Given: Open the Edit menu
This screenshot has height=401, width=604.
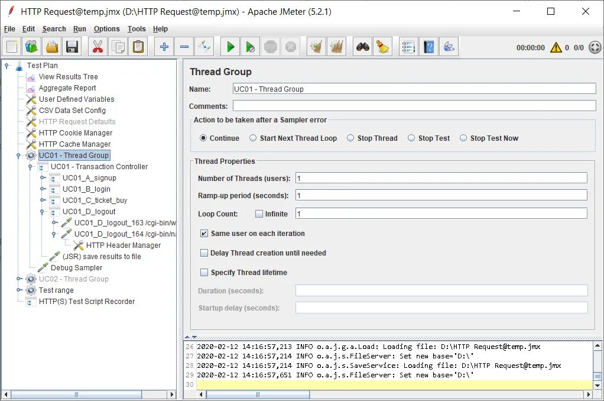Looking at the screenshot, I should click(x=28, y=29).
